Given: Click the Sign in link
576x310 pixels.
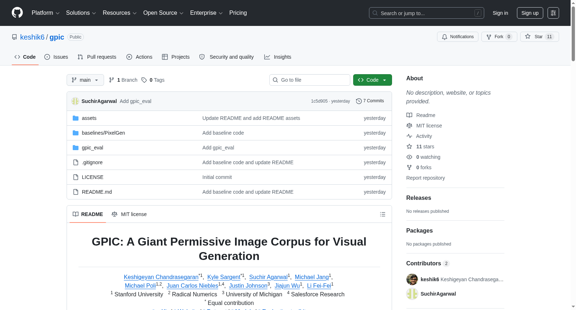Looking at the screenshot, I should (500, 13).
